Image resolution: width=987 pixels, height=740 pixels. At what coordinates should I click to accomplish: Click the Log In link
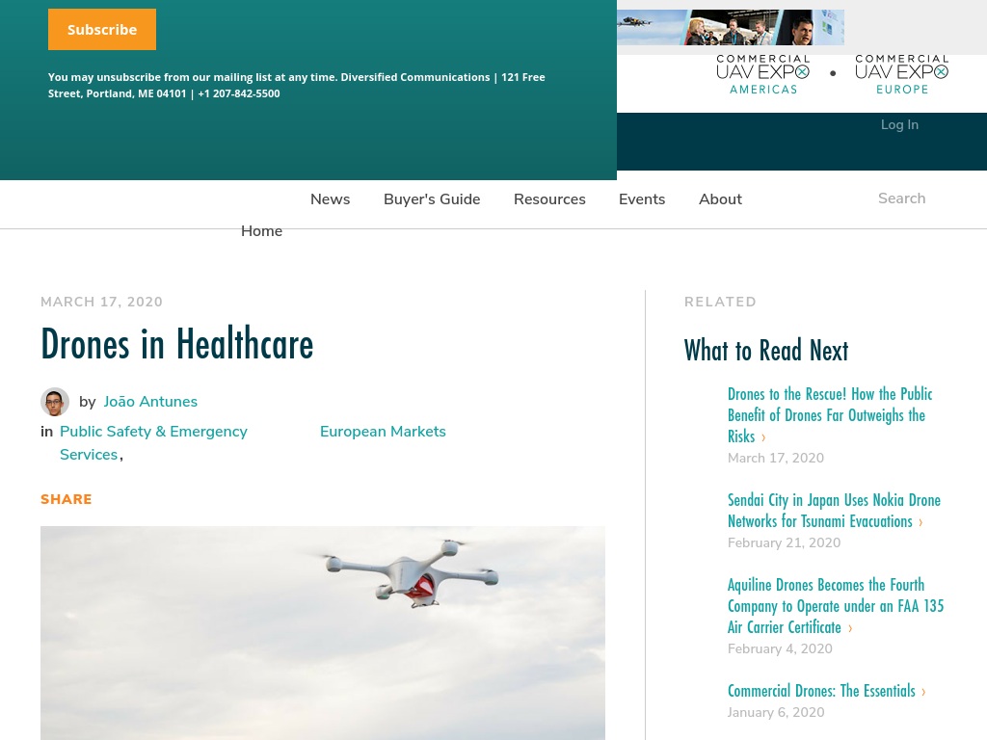899,124
